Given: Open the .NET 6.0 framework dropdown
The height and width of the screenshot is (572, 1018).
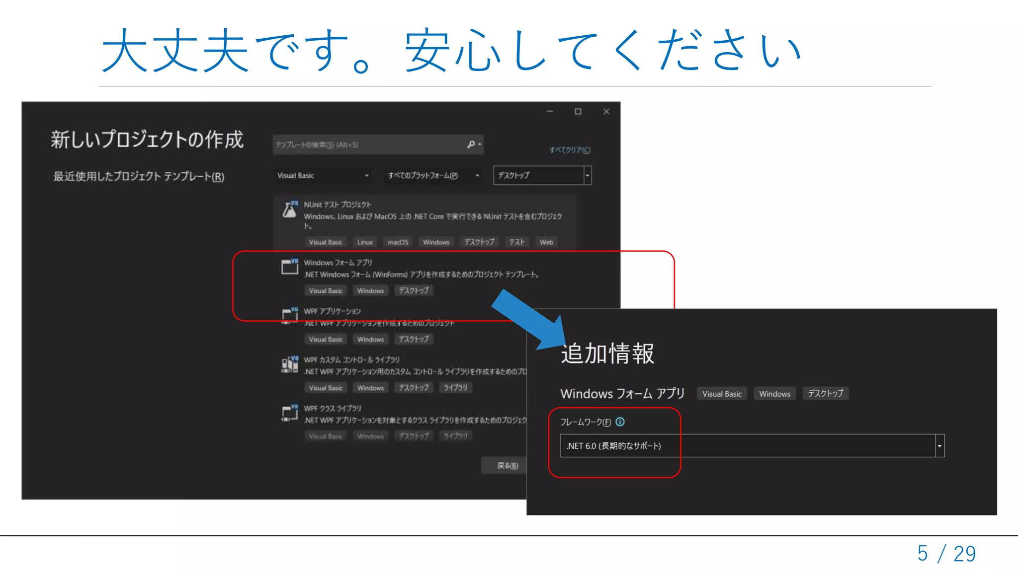Looking at the screenshot, I should click(x=752, y=446).
